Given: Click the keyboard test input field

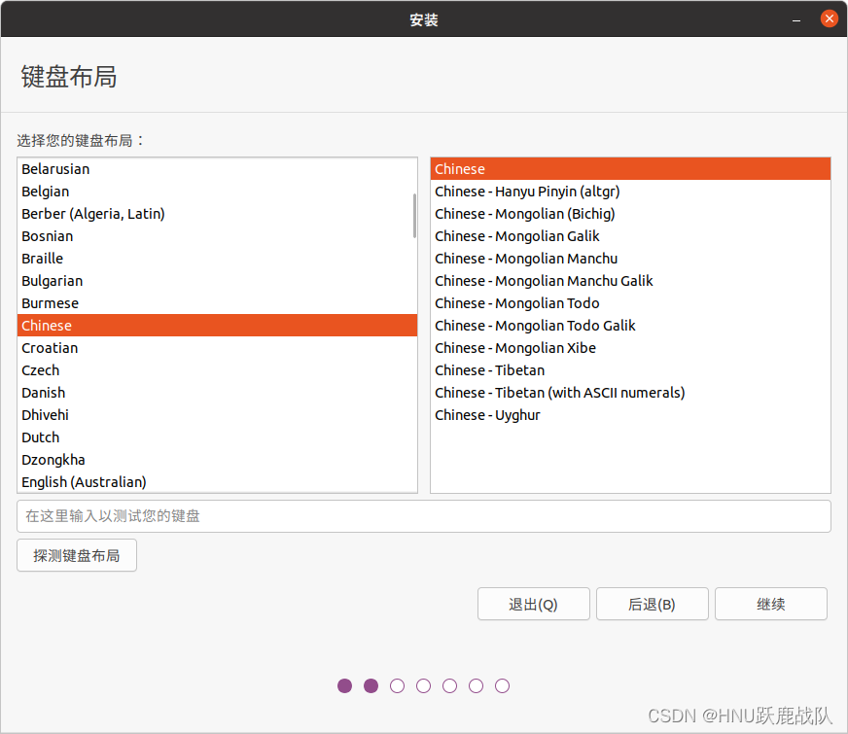Looking at the screenshot, I should [424, 516].
